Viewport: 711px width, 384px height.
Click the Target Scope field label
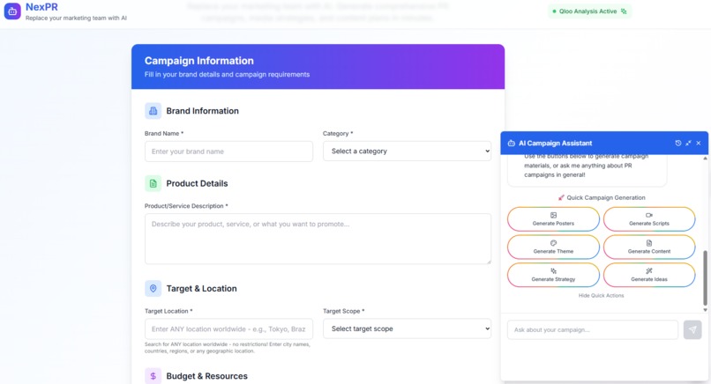pos(344,311)
